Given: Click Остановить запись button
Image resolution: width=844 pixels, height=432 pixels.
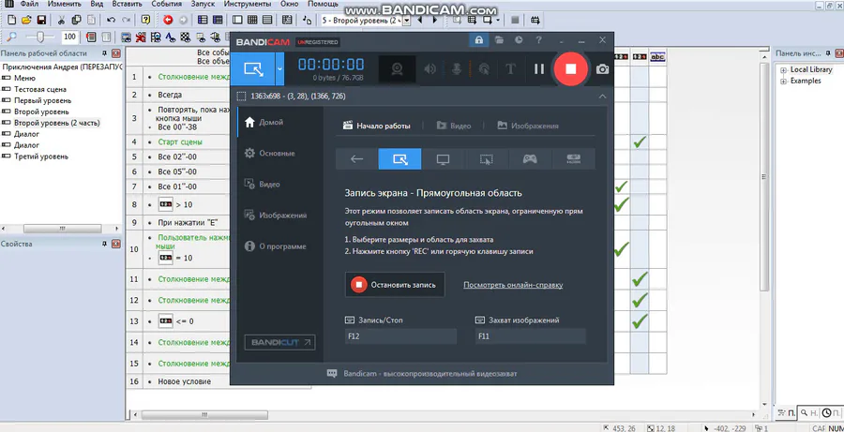Looking at the screenshot, I should click(x=395, y=285).
